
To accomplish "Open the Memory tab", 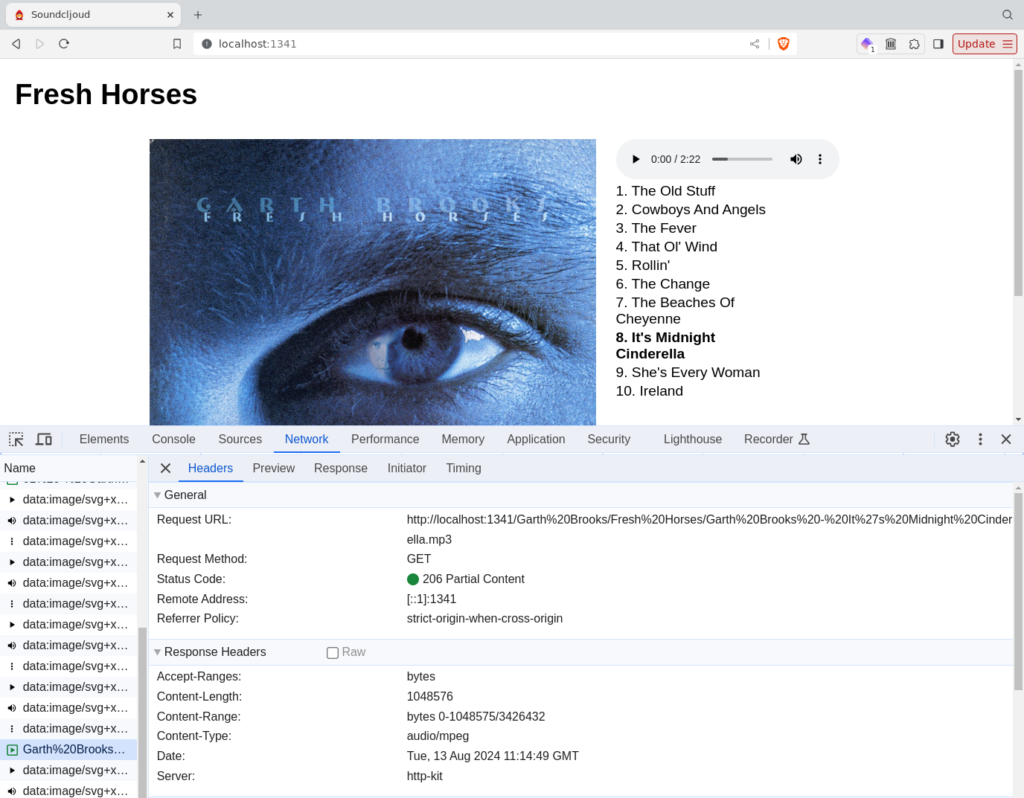I will pyautogui.click(x=463, y=440).
